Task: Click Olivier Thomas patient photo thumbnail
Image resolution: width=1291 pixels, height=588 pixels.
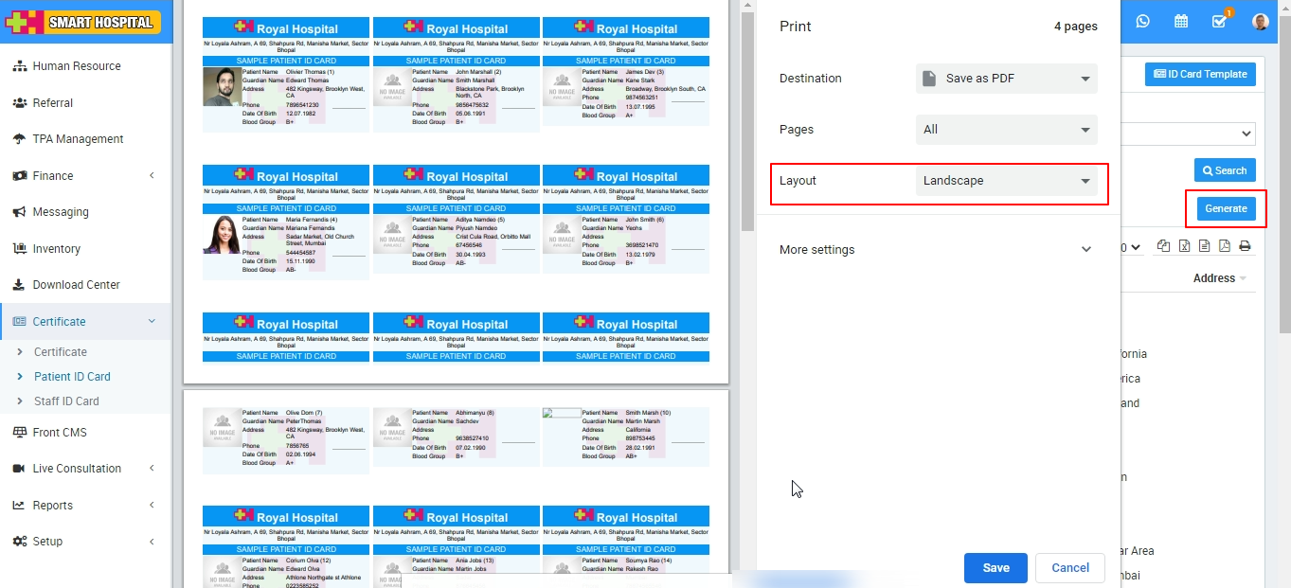Action: point(221,87)
